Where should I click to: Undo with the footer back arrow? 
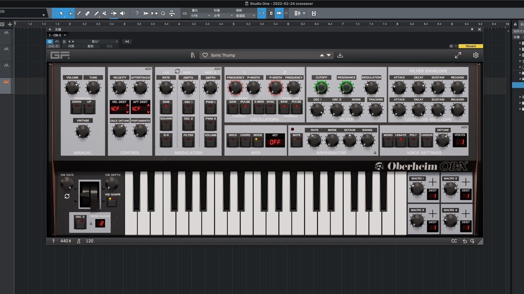click(x=465, y=241)
